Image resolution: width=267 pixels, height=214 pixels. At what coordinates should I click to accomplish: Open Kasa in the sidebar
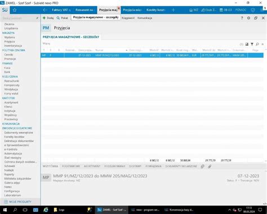[x=7, y=68]
